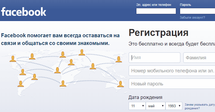The height and width of the screenshot is (112, 215).
Task: Click the mobile number or email signup field
Action: 172,71
